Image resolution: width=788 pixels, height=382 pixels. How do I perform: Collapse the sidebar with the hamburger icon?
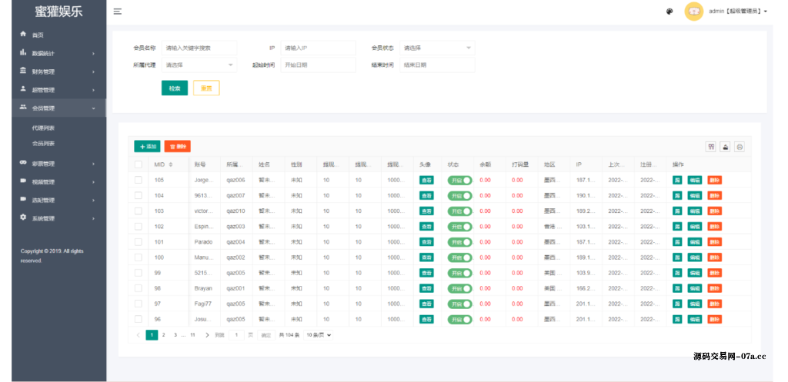click(117, 12)
